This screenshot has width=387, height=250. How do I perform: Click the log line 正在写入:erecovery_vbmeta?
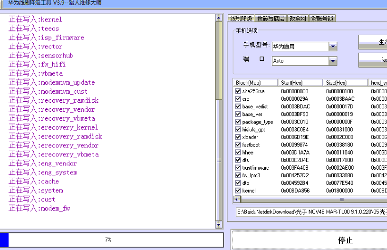pos(54,154)
